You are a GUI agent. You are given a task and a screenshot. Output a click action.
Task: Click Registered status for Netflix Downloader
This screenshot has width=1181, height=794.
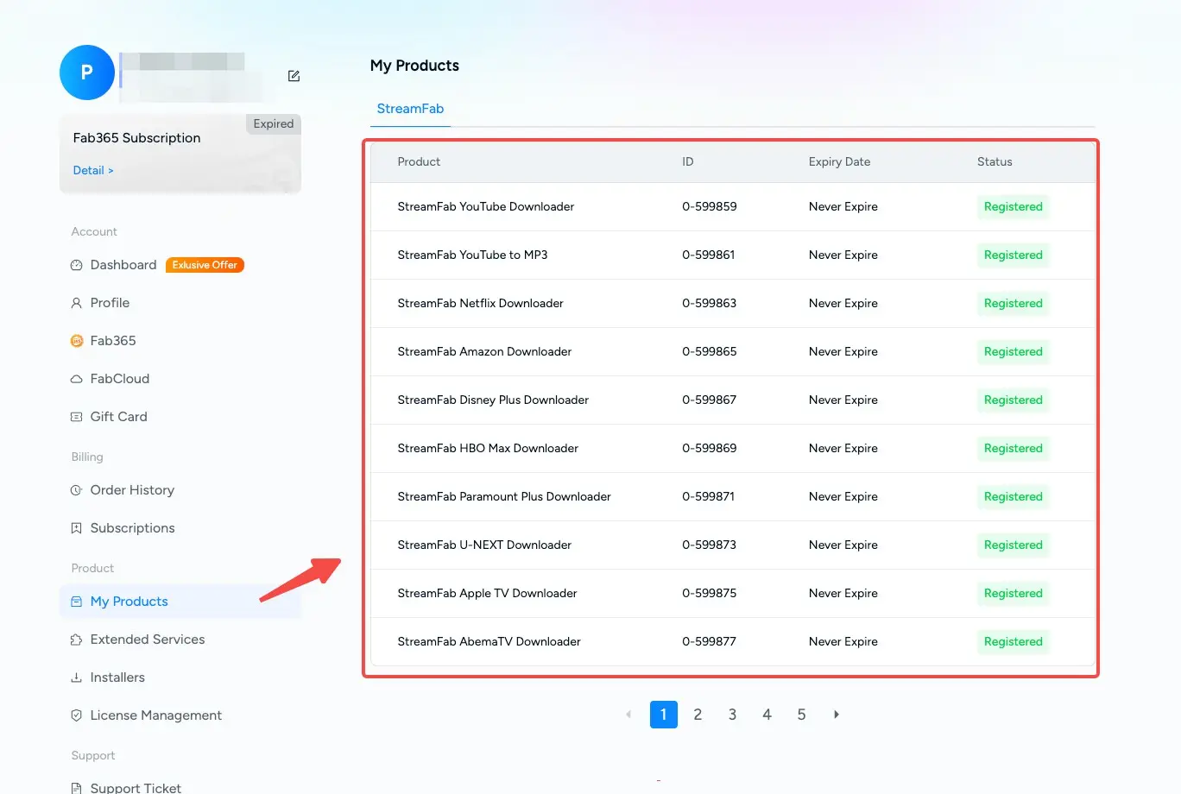click(1014, 304)
